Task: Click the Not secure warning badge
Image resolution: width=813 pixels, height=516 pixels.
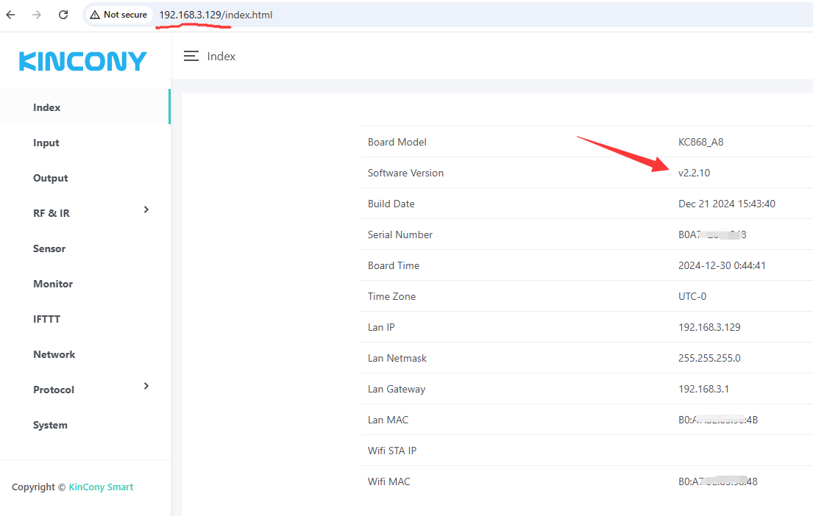Action: [118, 15]
